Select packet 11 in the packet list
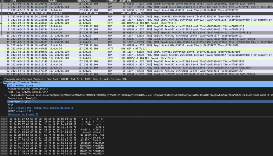The height and width of the screenshot is (156, 273). 136,36
